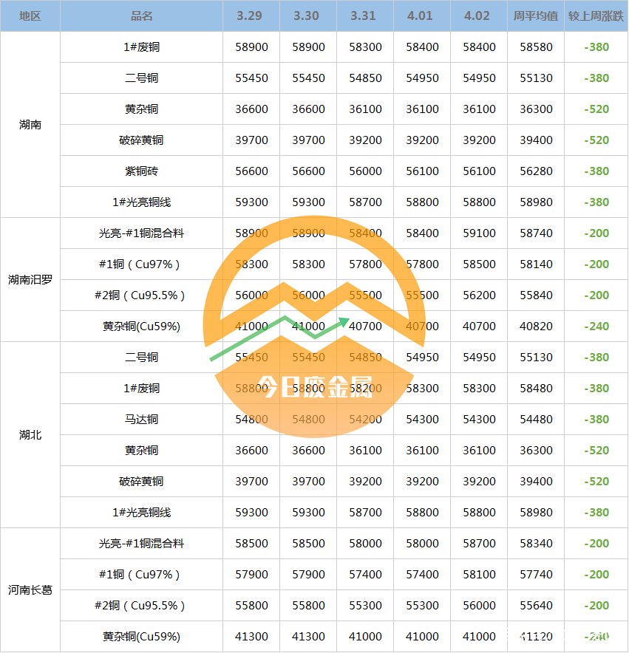Click the 周平均值 column header
Screen dimensions: 629x653
coord(536,16)
